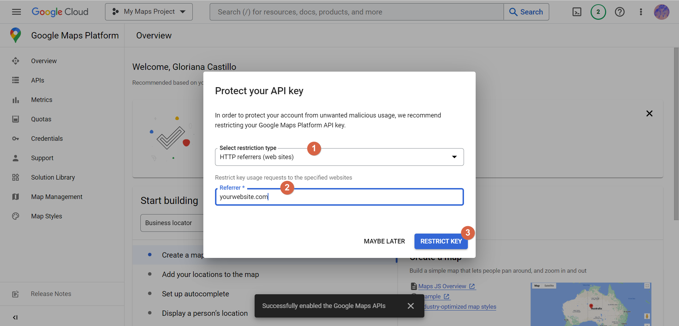Open the three-dot more options menu

click(641, 12)
